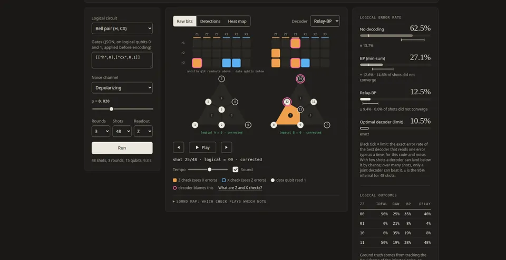The width and height of the screenshot is (506, 260).
Task: Click the white 'data qubit read 1' legend dot
Action: [273, 180]
